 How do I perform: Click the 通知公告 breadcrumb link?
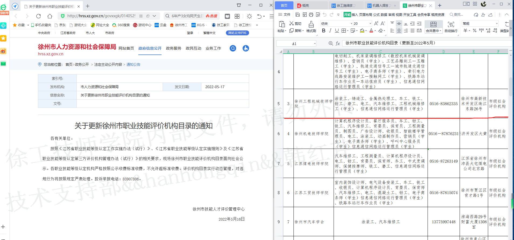point(133,64)
